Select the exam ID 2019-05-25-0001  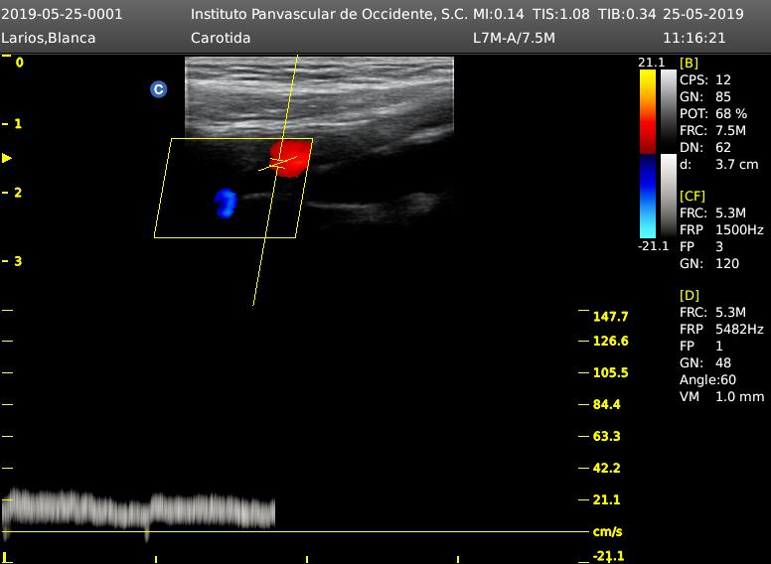[x=62, y=14]
